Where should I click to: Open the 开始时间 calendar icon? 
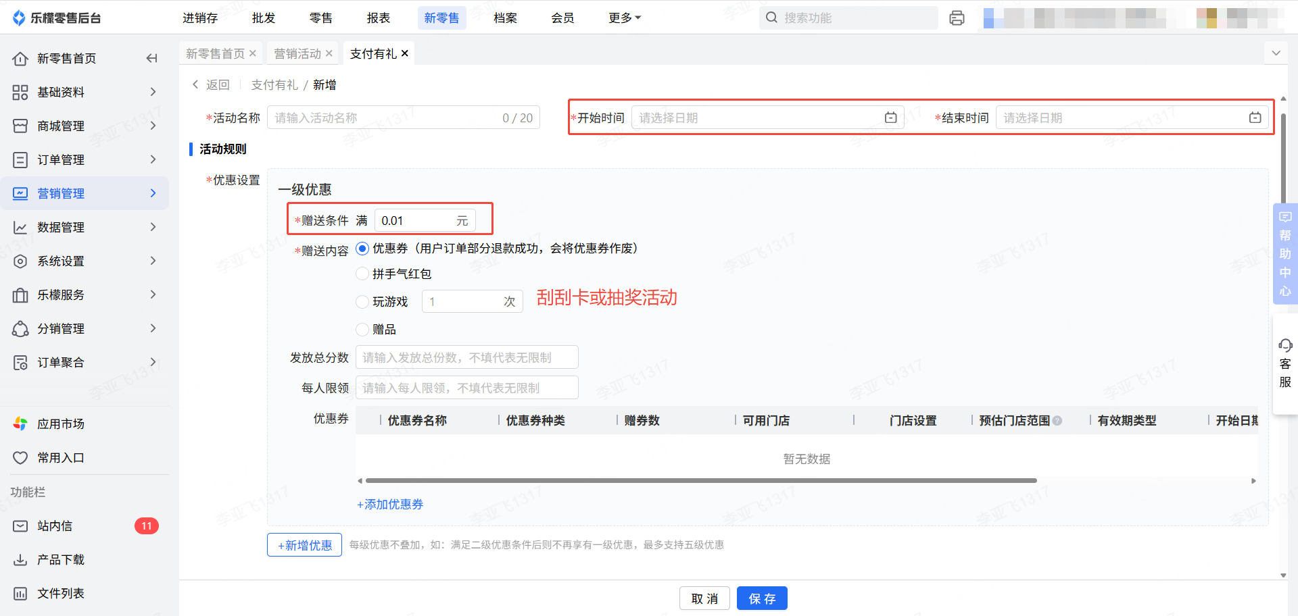coord(891,118)
